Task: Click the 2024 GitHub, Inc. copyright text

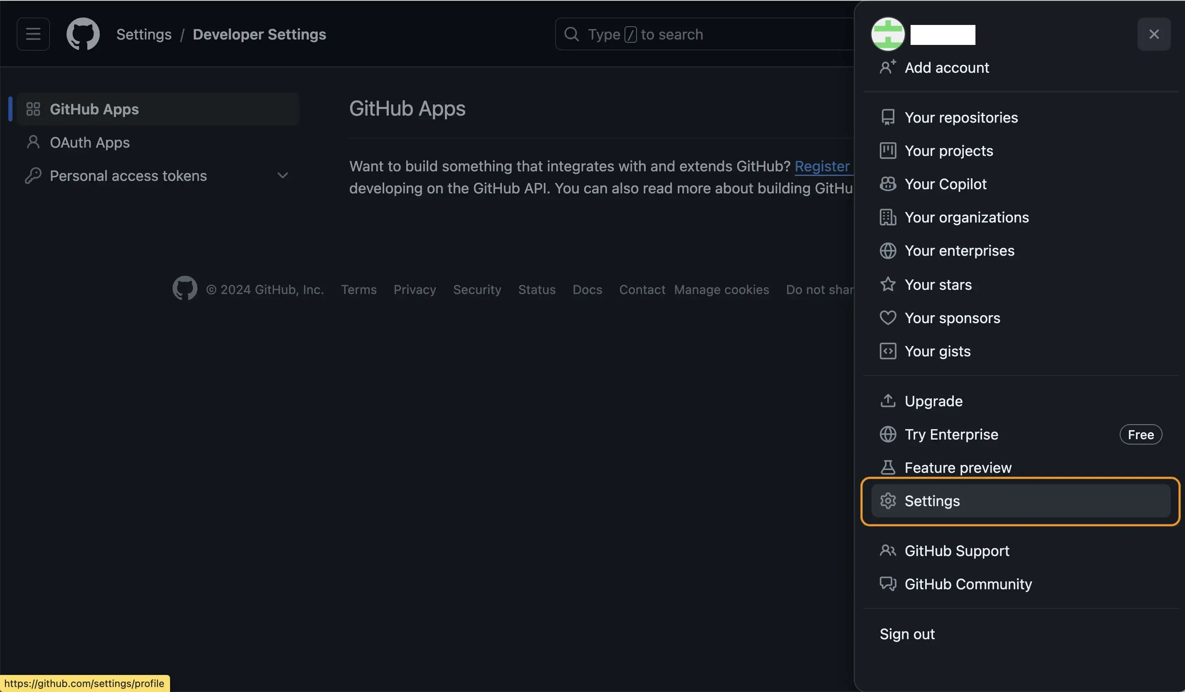Action: (x=265, y=289)
